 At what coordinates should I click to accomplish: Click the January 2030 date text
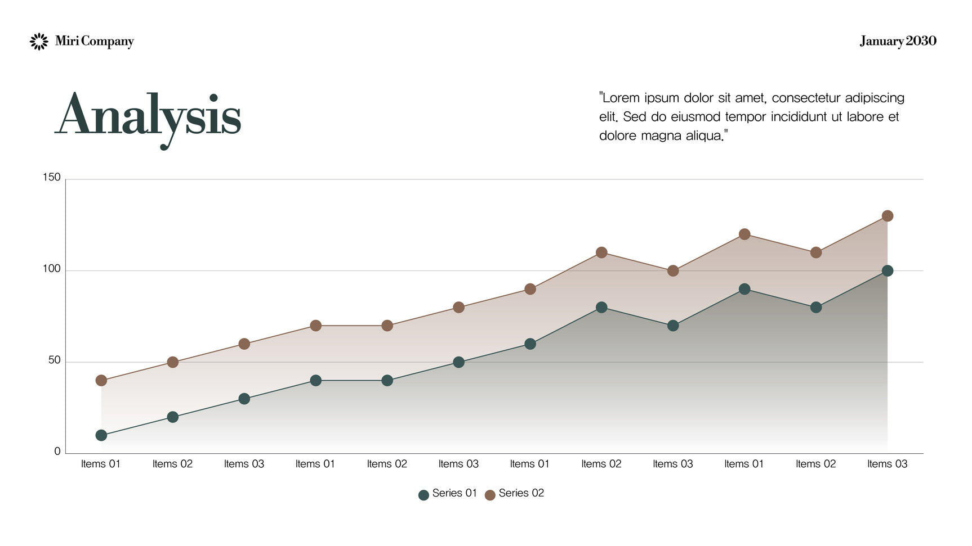(x=898, y=41)
